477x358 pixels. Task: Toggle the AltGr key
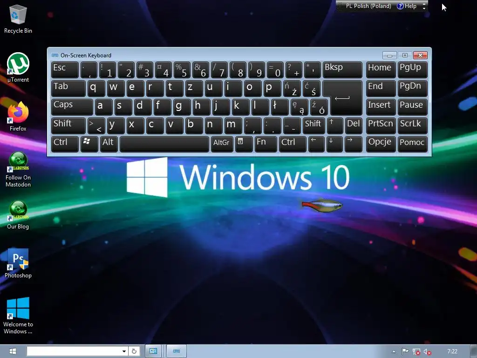(x=222, y=144)
